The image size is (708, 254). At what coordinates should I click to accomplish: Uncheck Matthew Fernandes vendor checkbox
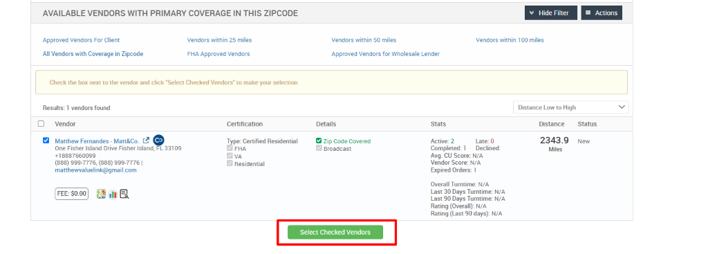click(46, 140)
